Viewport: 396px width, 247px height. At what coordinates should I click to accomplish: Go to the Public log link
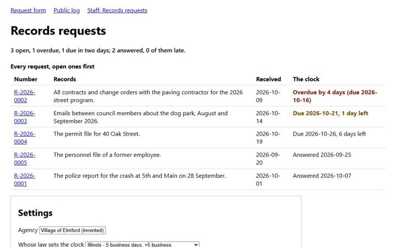67,10
